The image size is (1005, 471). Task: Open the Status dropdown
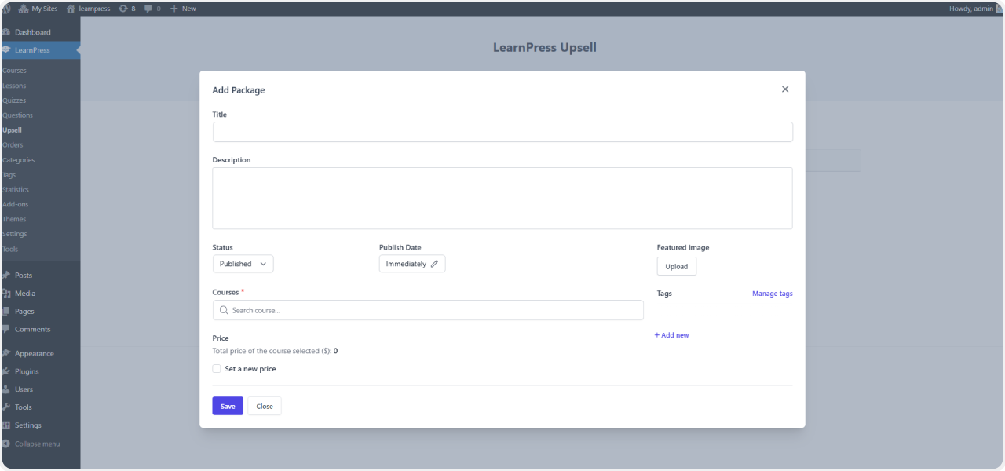(x=243, y=264)
